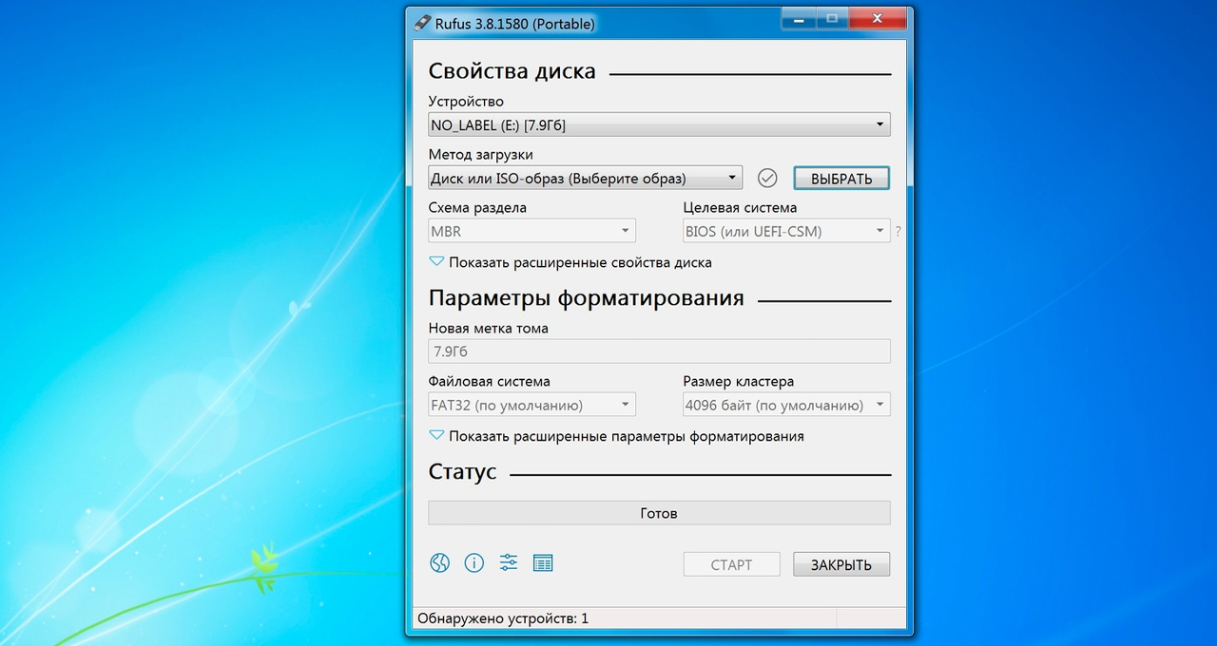The width and height of the screenshot is (1217, 646).
Task: Click the ВЫБРАТЬ button
Action: [841, 179]
